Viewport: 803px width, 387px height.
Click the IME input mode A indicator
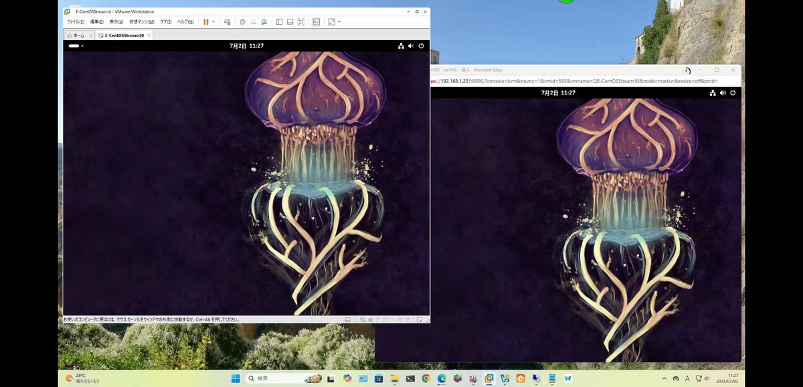coord(687,378)
